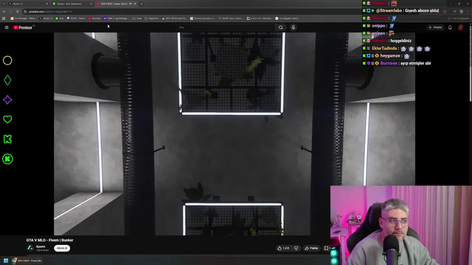
Task: Open Los Angeles Lakers bookmark
Action: (287, 18)
